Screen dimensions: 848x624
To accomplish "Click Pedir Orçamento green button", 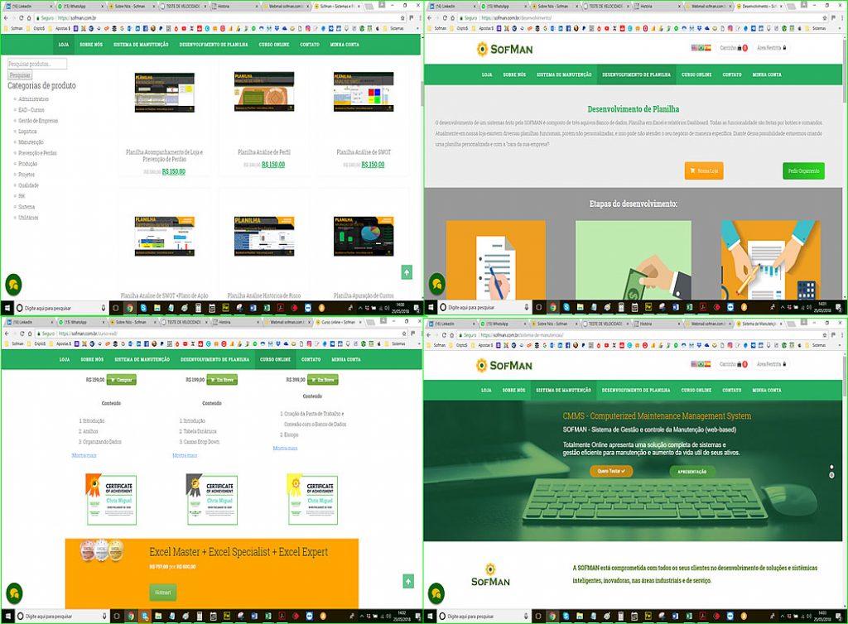I will 803,170.
